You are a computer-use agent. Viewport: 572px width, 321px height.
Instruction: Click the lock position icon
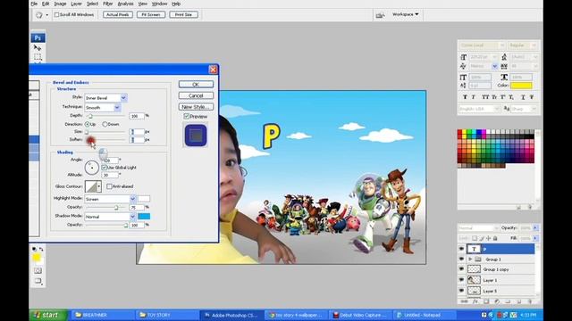coord(489,238)
